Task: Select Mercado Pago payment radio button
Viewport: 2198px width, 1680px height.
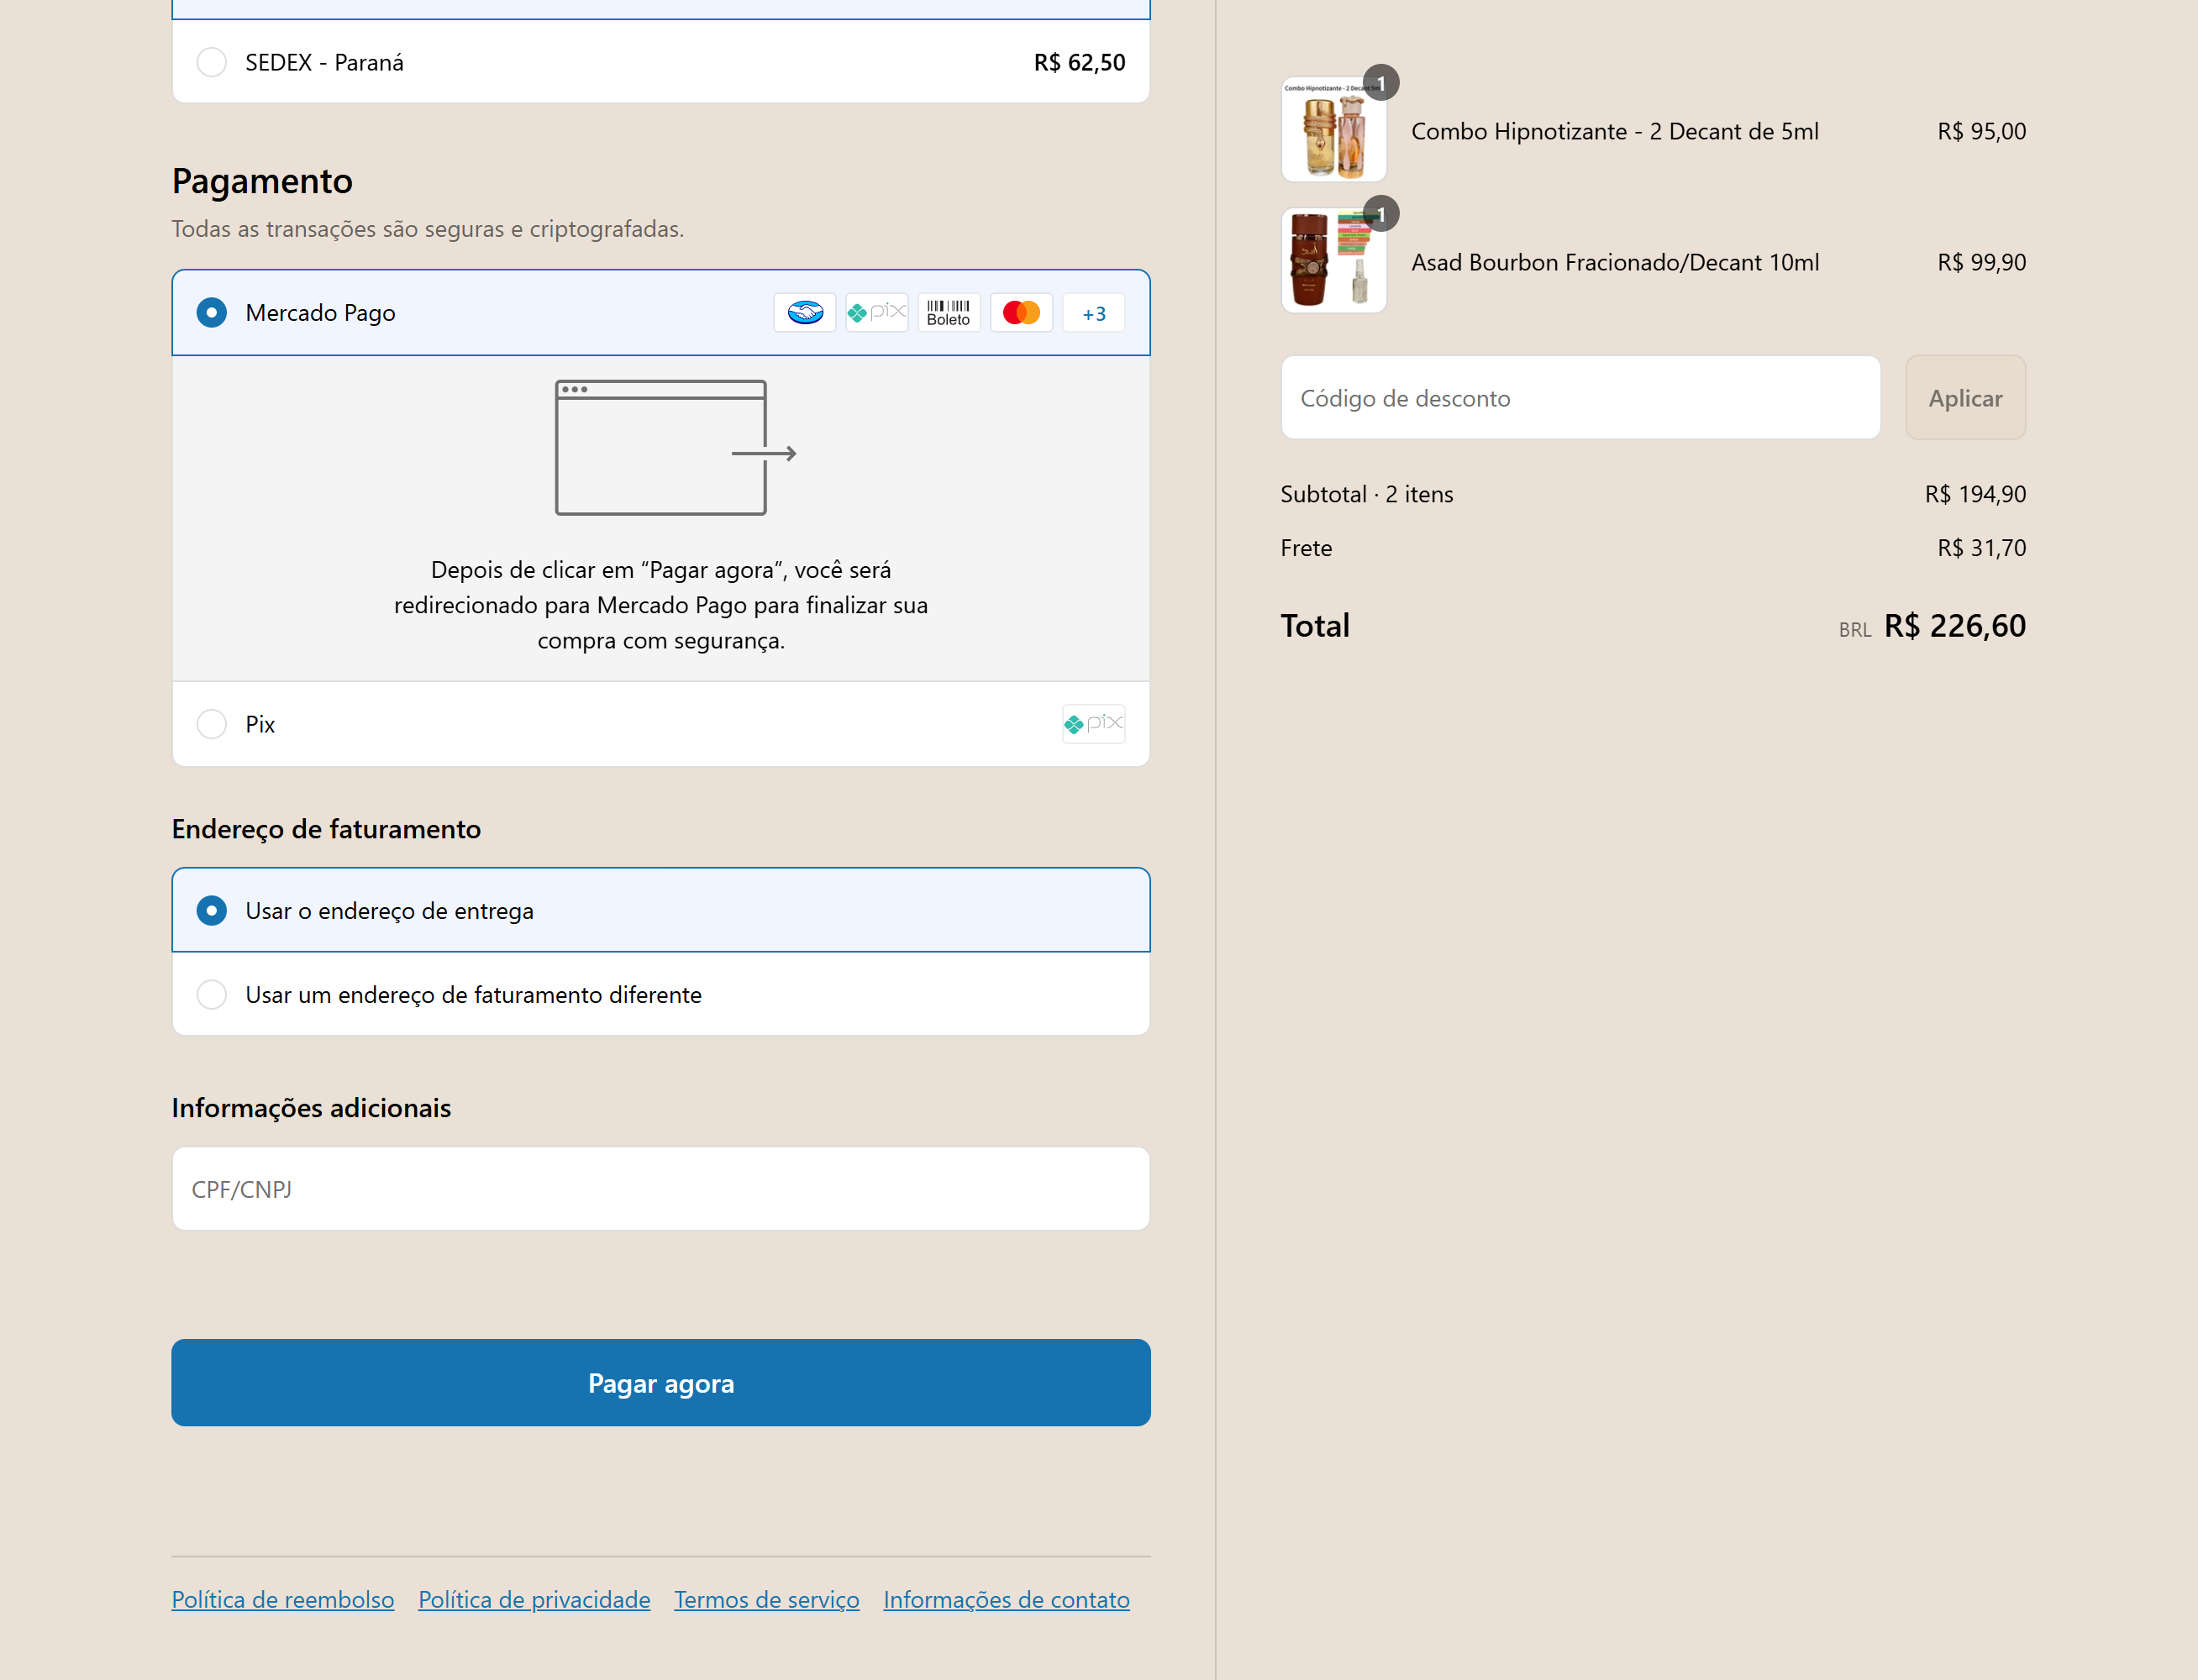Action: pyautogui.click(x=212, y=313)
